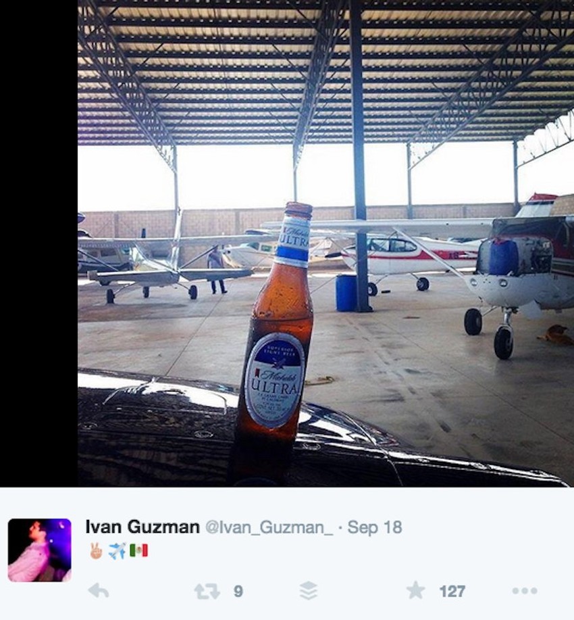
Task: View the retweet count of 9
Action: [238, 592]
